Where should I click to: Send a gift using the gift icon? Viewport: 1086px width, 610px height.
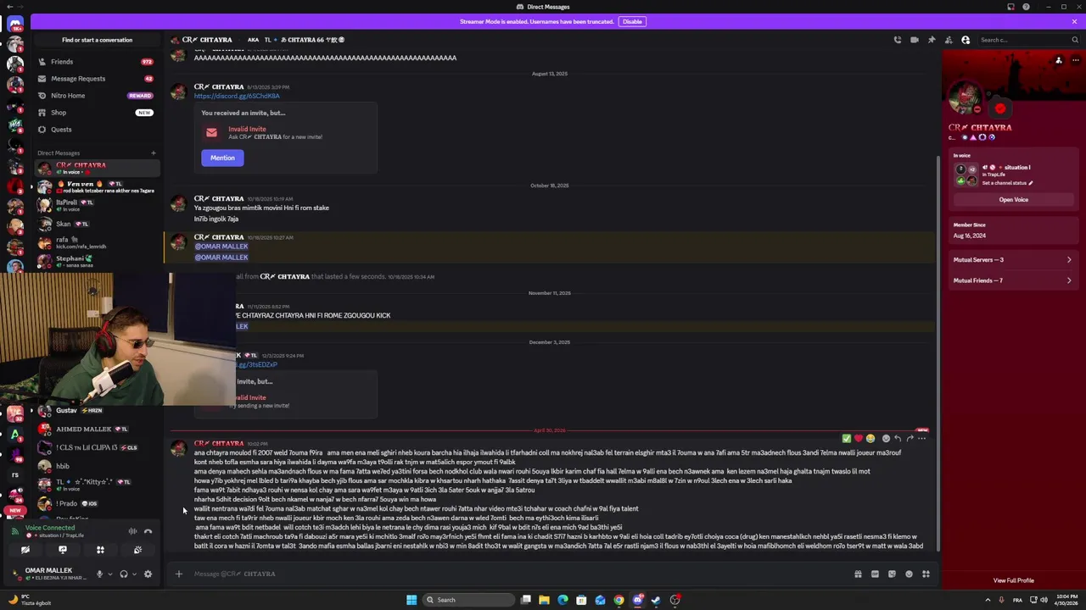pyautogui.click(x=858, y=574)
